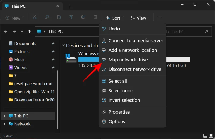Viewport: 215px width, 139px height.
Task: Click the second drive's capacity bar
Action: tap(178, 59)
